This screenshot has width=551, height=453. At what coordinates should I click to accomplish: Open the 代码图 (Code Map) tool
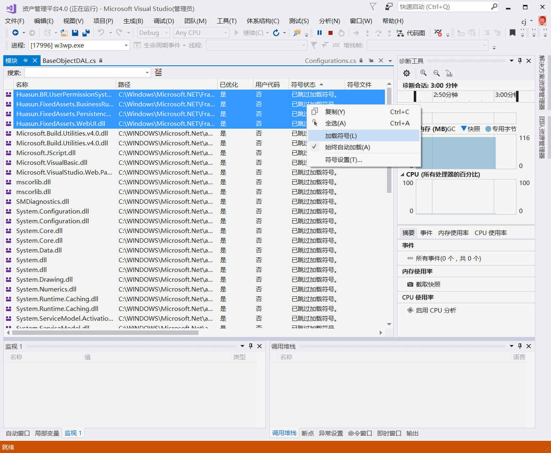pyautogui.click(x=411, y=33)
